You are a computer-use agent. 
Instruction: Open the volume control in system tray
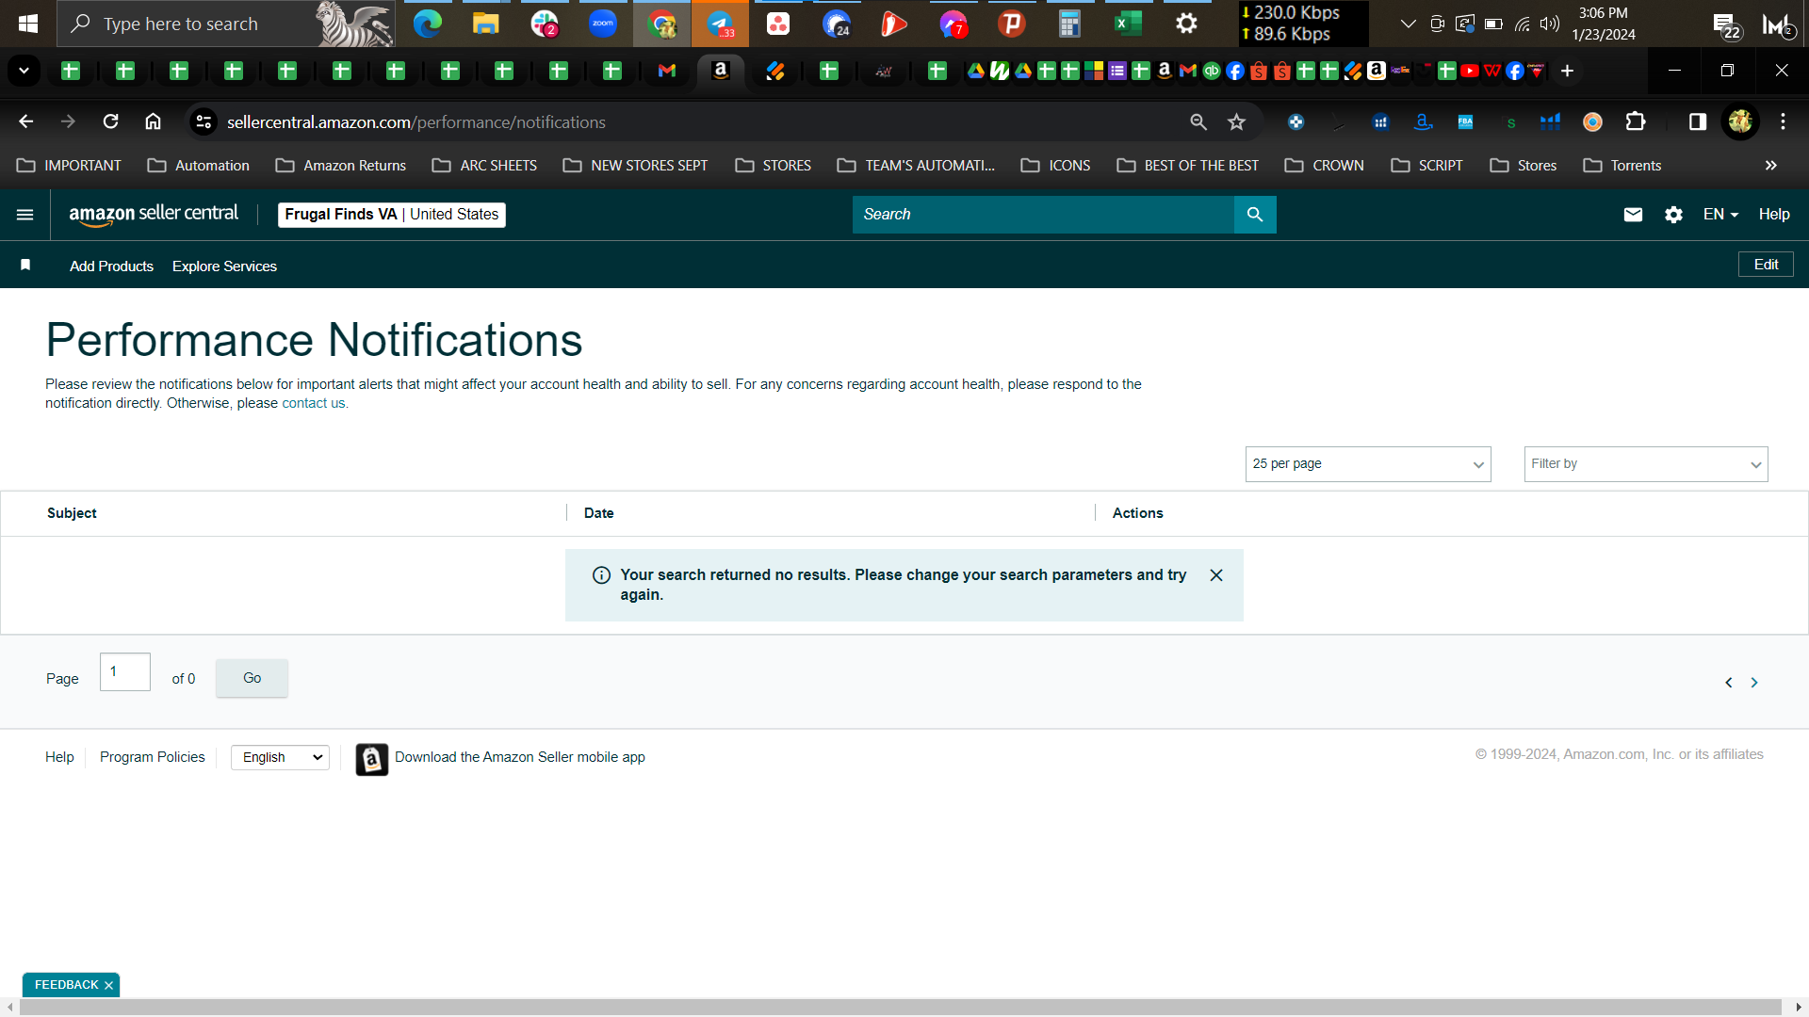(1549, 24)
